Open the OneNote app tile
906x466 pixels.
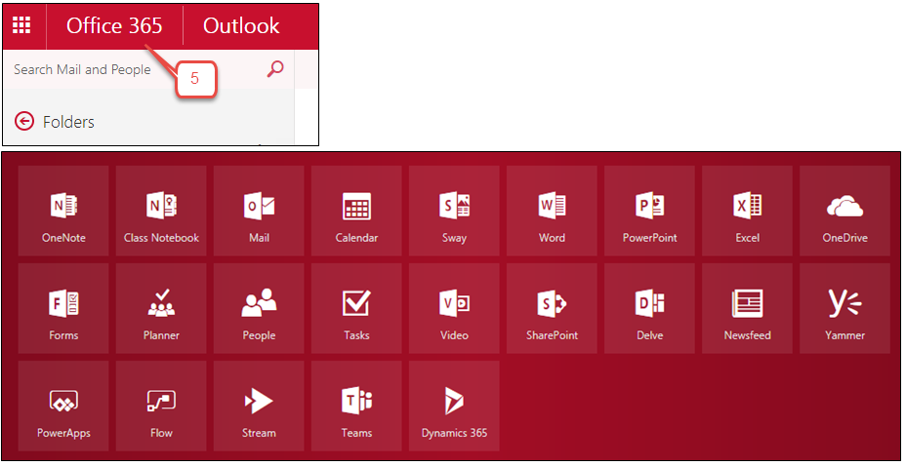tap(63, 212)
